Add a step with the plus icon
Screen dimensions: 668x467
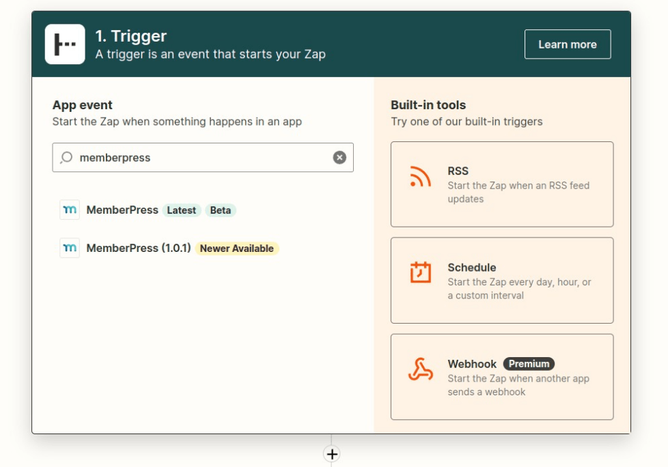[x=332, y=454]
